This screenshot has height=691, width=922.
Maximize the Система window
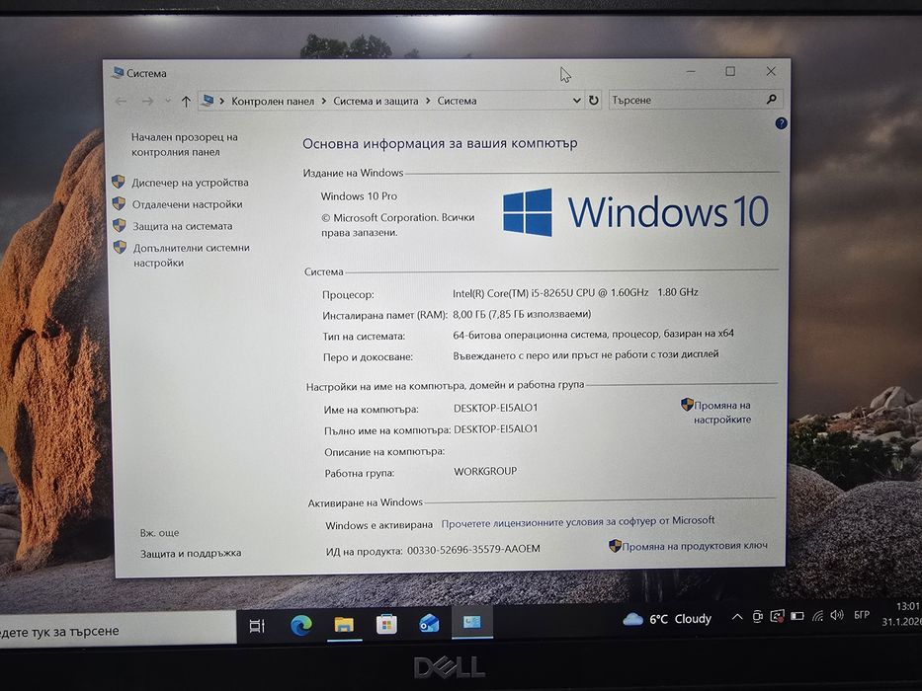(730, 71)
